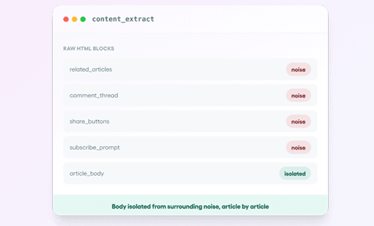Image resolution: width=374 pixels, height=226 pixels.
Task: Click noise badge on related_articles
Action: [x=298, y=69]
